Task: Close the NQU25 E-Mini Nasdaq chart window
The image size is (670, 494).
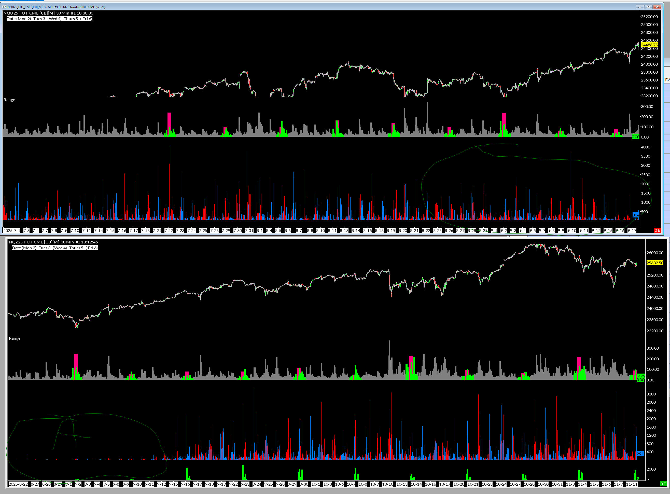Action: [x=657, y=7]
